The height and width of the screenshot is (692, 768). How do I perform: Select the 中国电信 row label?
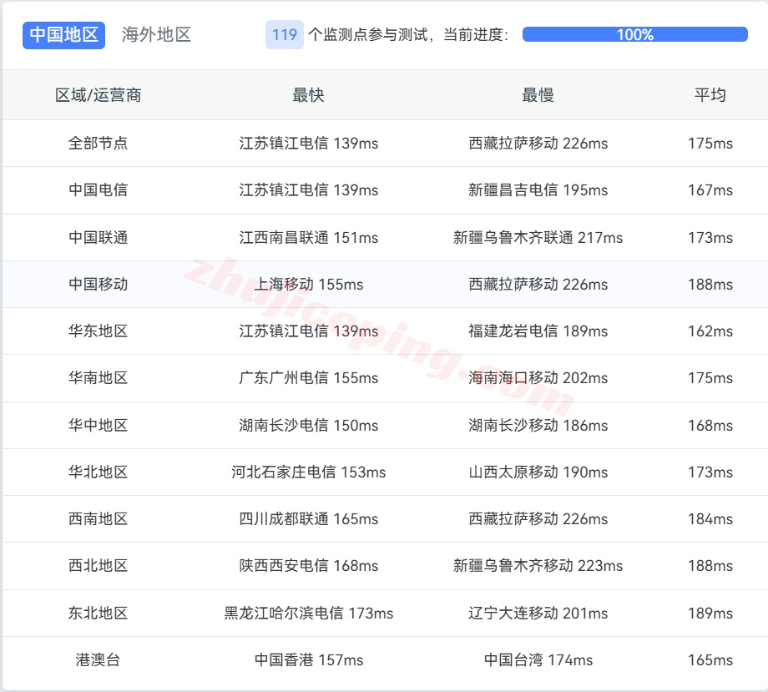tap(99, 190)
